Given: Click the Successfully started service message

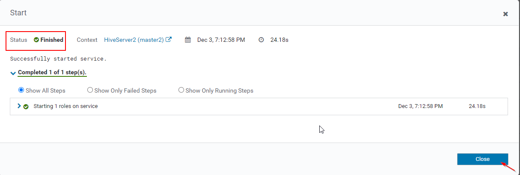Looking at the screenshot, I should click(x=58, y=59).
